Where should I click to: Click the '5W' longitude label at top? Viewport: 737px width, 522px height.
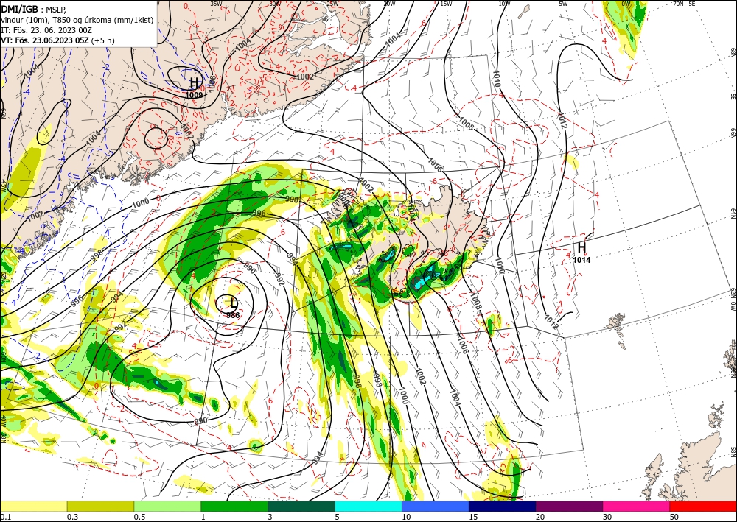coord(564,3)
